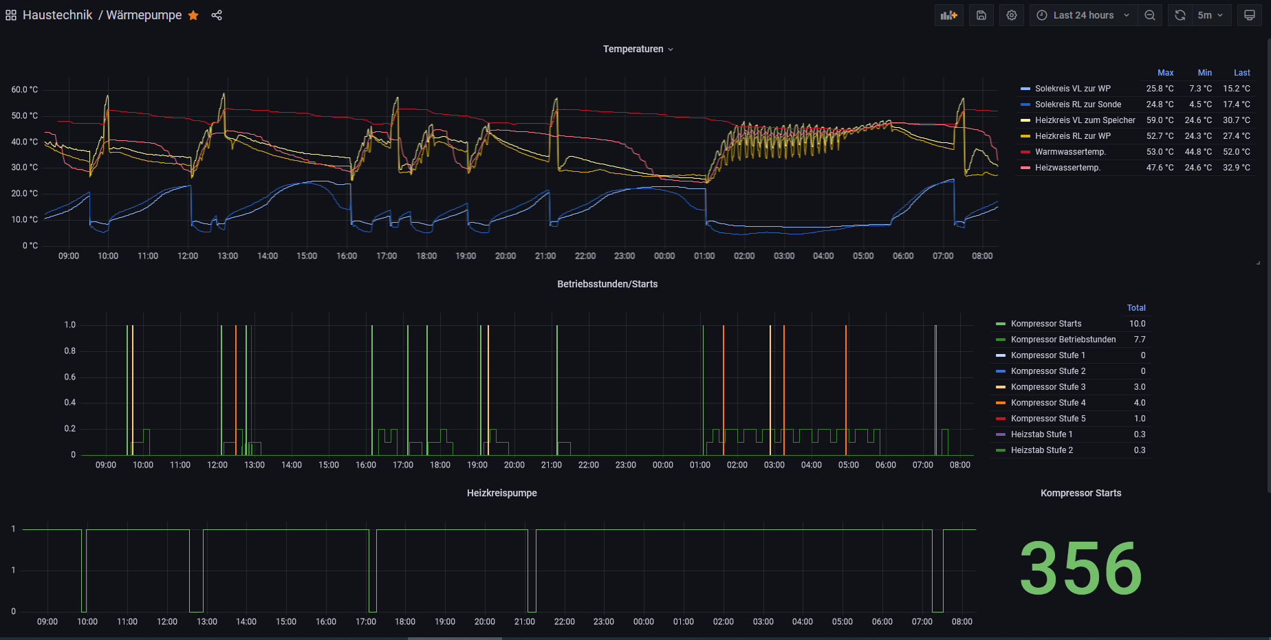Open the Temperaturen panel title menu
Screen dimensions: 1271x640
tap(638, 49)
